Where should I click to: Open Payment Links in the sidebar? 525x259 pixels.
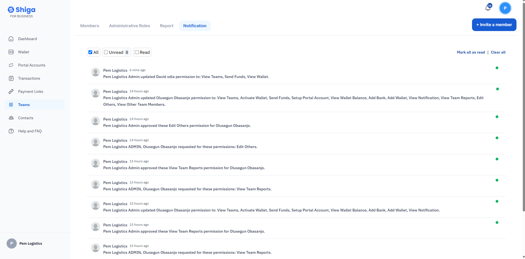(x=35, y=91)
